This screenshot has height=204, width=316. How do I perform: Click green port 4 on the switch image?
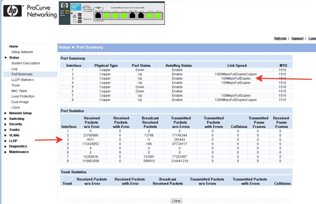[124, 16]
